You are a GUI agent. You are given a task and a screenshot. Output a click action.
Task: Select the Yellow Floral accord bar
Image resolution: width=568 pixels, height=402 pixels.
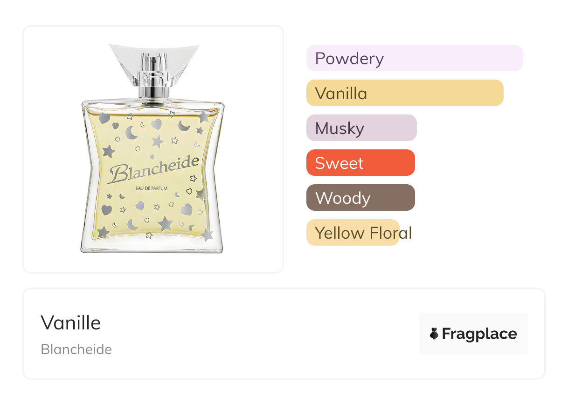(353, 233)
